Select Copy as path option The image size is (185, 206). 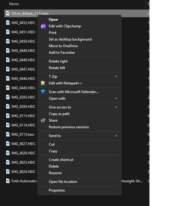click(59, 114)
